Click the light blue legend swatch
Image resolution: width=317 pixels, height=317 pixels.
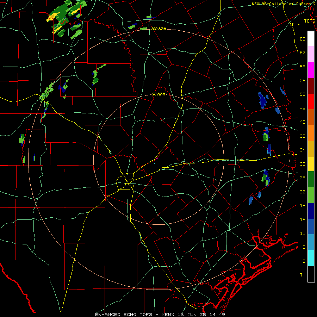point(311,242)
